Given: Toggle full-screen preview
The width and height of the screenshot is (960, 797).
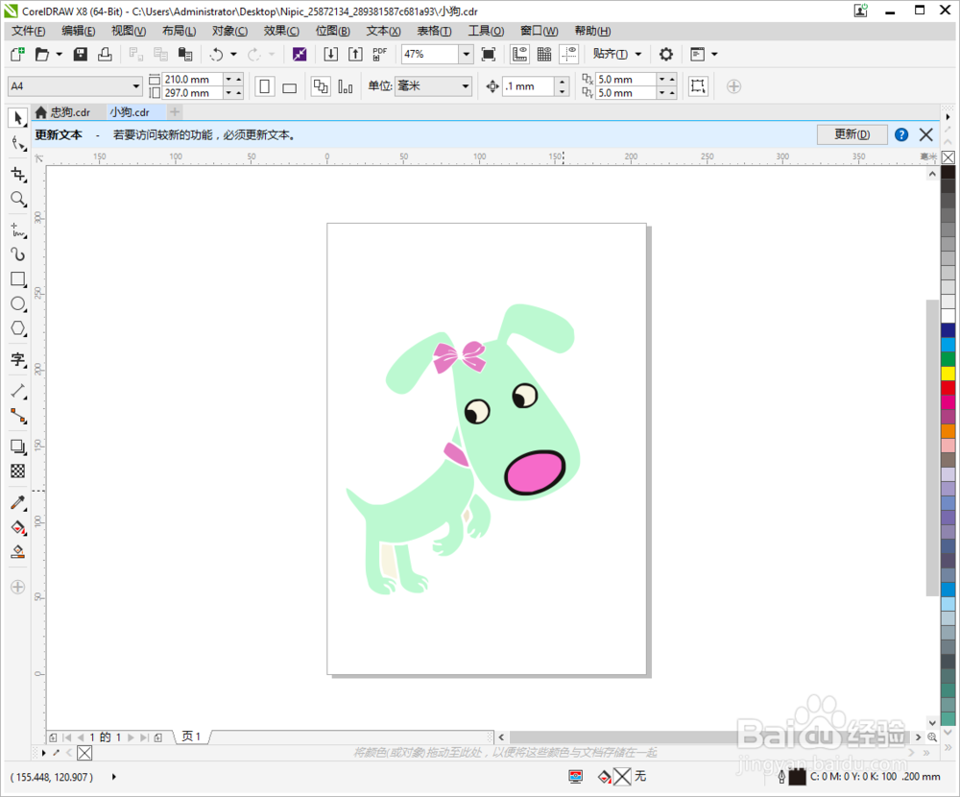Looking at the screenshot, I should coord(489,55).
